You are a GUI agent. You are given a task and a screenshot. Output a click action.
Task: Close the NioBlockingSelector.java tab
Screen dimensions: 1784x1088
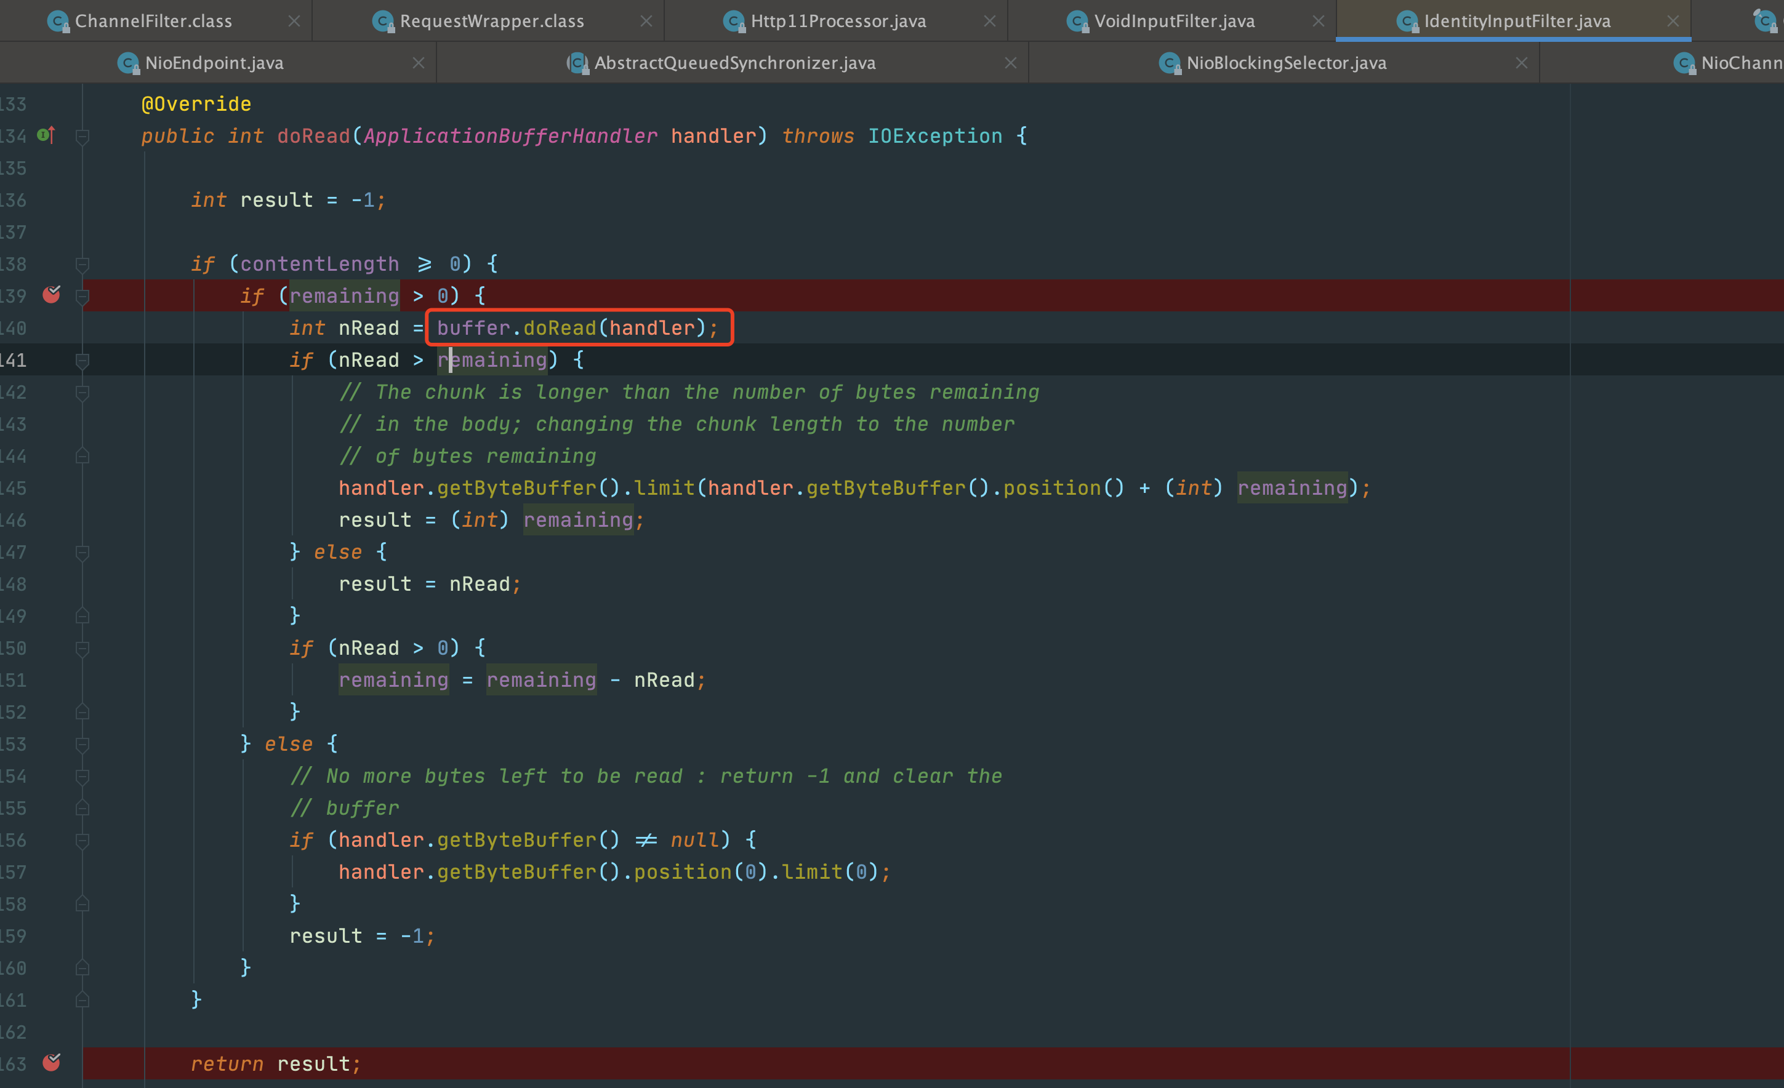pyautogui.click(x=1521, y=63)
